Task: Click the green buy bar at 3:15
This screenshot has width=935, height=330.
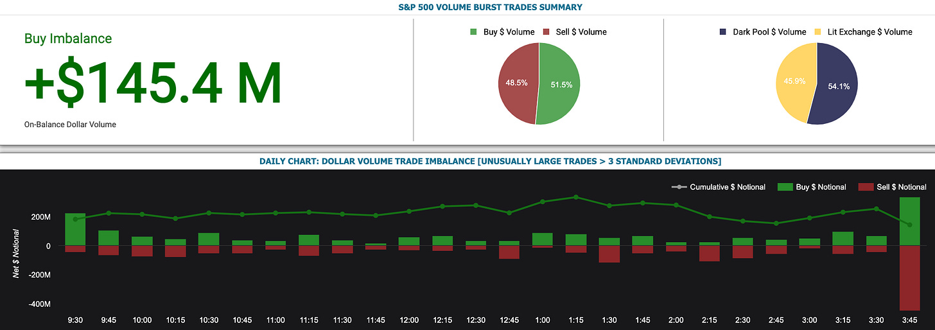Action: click(x=843, y=239)
